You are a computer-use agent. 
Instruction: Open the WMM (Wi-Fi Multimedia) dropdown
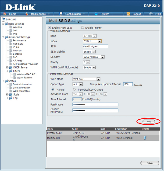tap(89, 67)
